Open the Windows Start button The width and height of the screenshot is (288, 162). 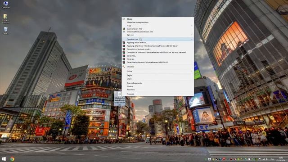[4, 159]
